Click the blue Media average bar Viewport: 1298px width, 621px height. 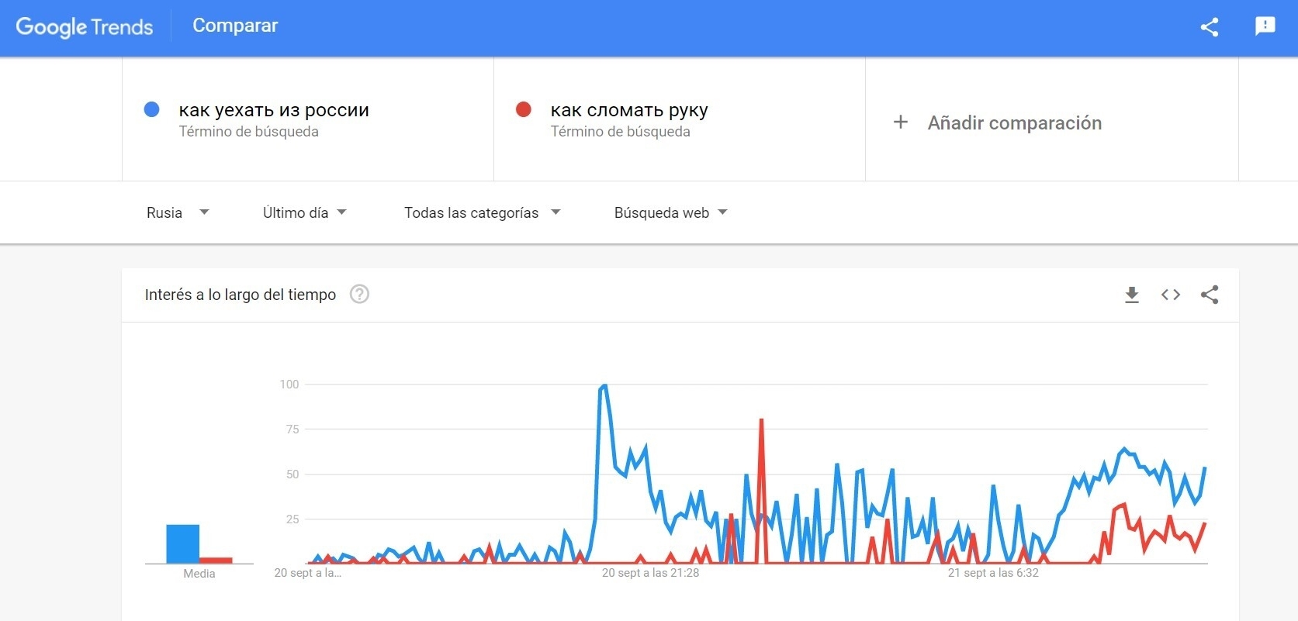point(182,544)
